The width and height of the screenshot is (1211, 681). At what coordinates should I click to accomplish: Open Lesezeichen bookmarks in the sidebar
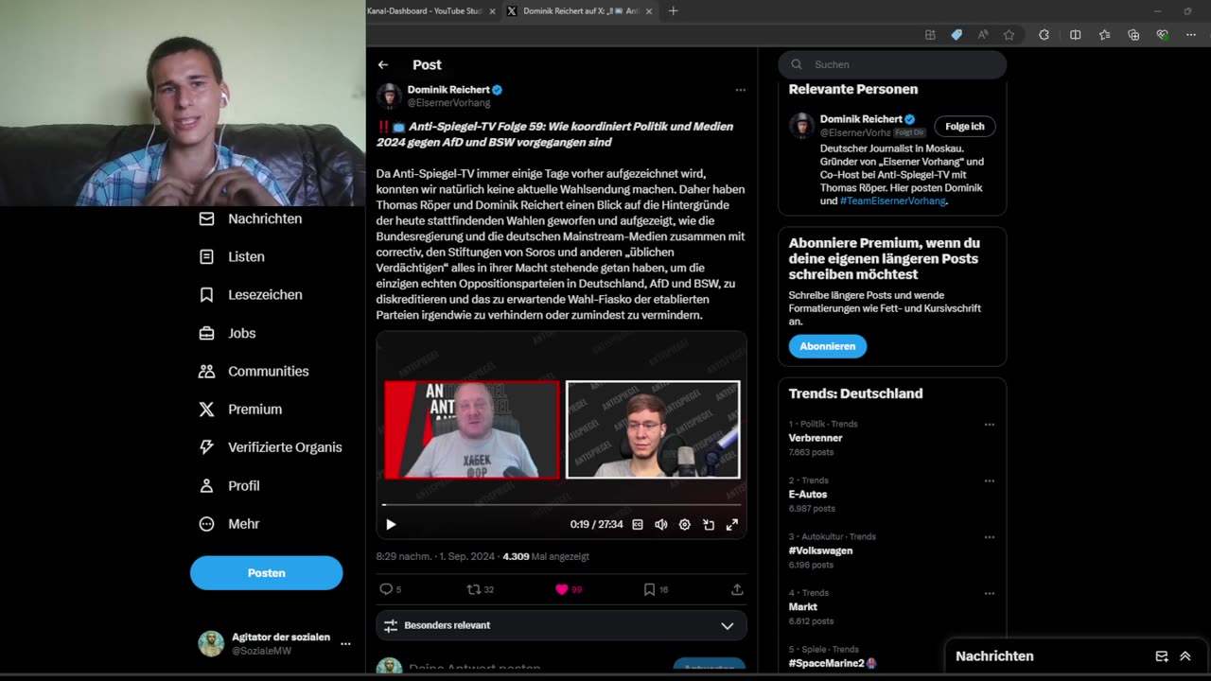pyautogui.click(x=251, y=295)
